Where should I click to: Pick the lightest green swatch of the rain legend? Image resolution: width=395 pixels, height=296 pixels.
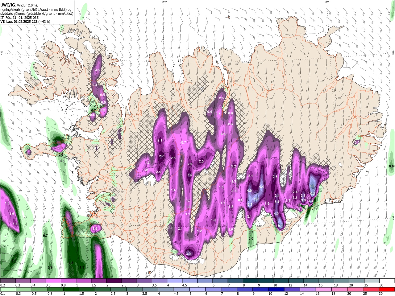pos(8,289)
